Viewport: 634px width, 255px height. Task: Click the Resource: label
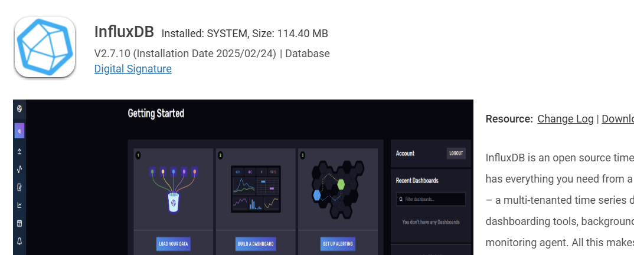click(x=509, y=119)
